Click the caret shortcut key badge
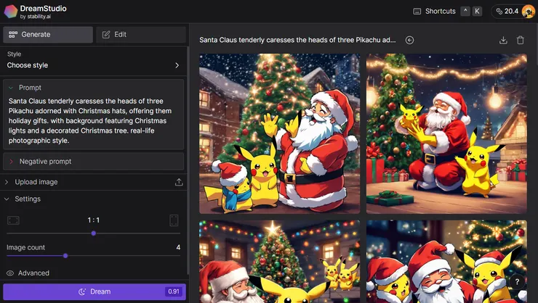The width and height of the screenshot is (538, 303). [465, 11]
